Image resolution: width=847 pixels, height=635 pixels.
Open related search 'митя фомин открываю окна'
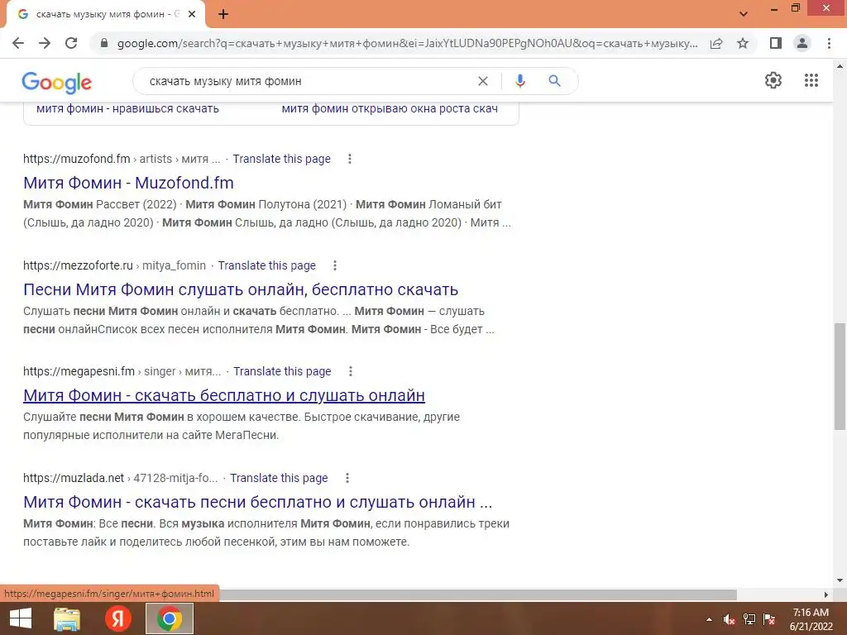390,108
